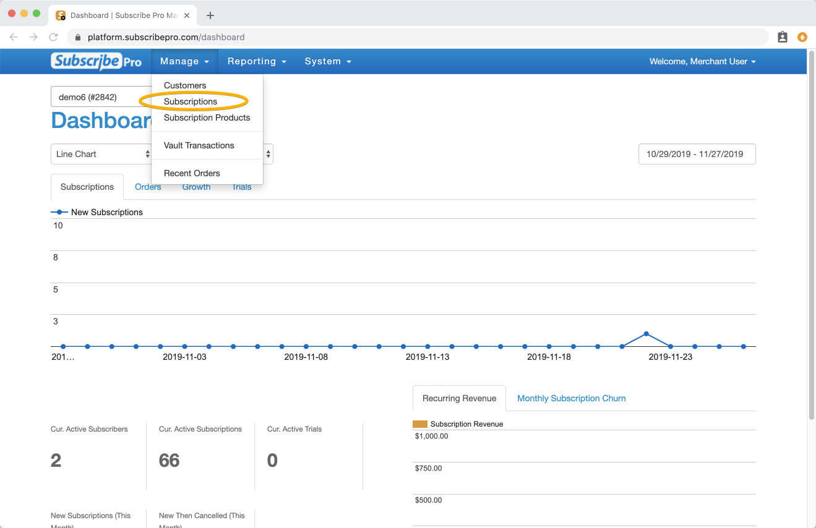Screen dimensions: 816x528
Task: Switch to the Orders chart tab
Action: coord(148,187)
